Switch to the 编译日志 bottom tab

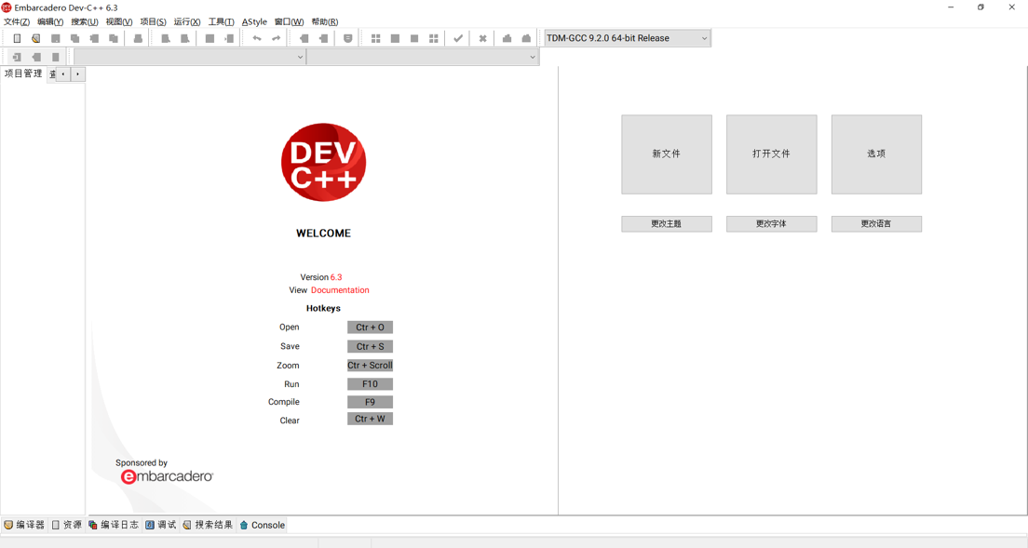(x=115, y=525)
